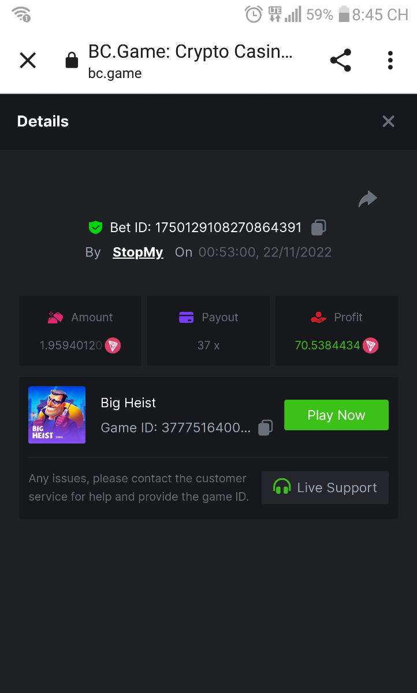Open the browser three-dot menu

[x=390, y=60]
